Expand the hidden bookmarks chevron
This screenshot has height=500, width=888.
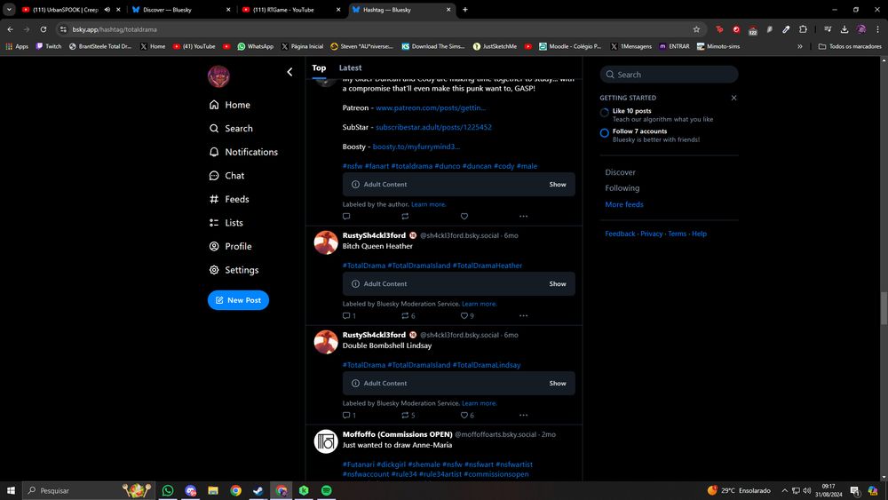pyautogui.click(x=800, y=46)
